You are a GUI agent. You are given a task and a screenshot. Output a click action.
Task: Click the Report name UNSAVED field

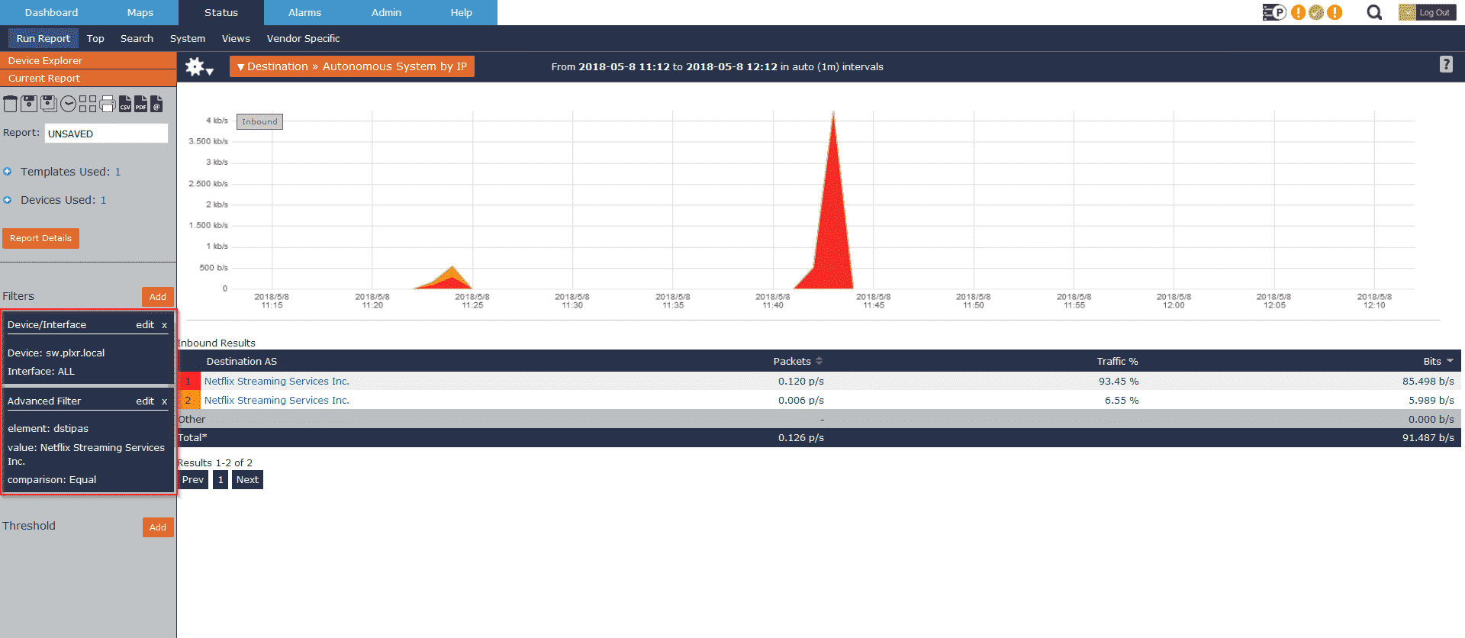[106, 134]
